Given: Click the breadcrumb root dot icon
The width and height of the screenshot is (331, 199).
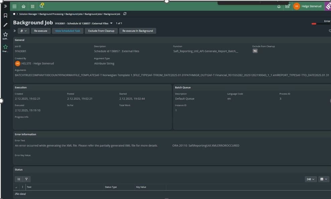Looking at the screenshot, I should [x=14, y=14].
